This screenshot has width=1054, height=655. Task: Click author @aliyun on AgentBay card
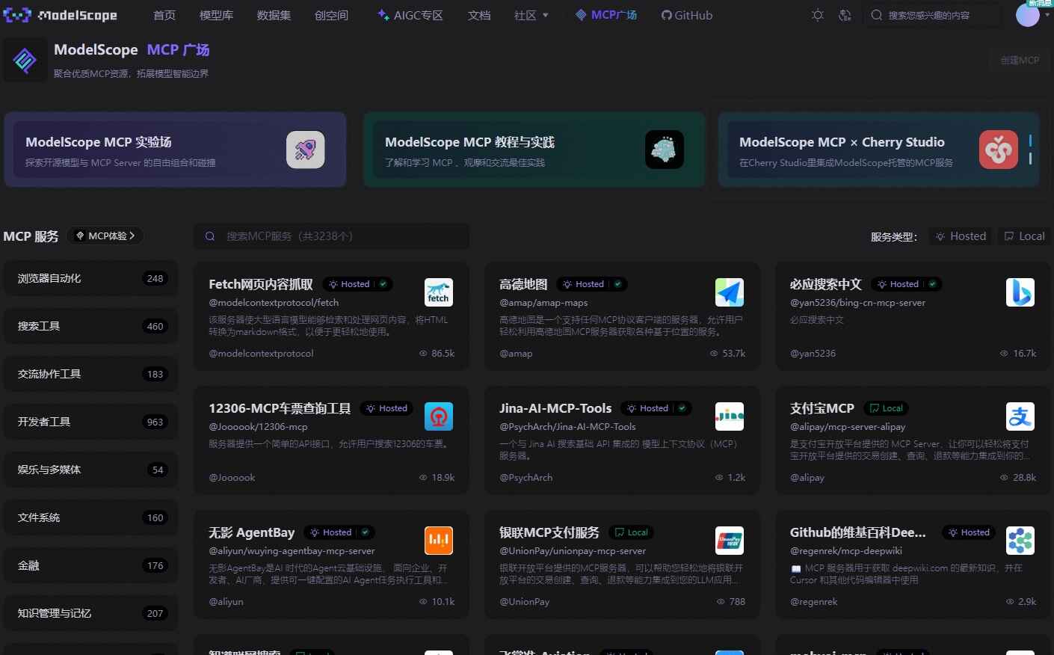point(226,601)
